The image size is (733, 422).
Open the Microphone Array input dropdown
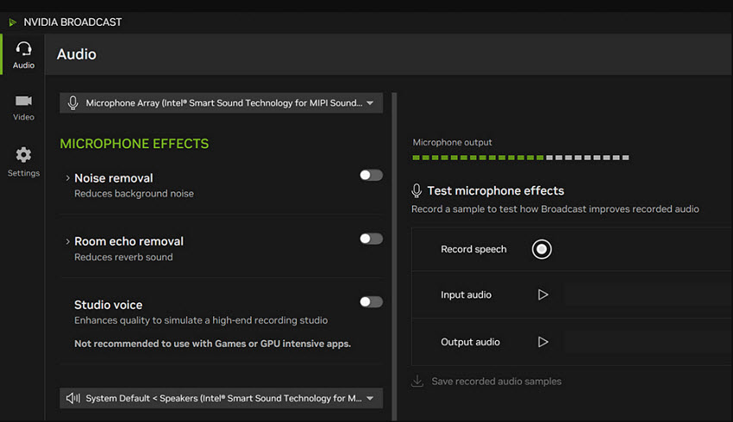pos(221,102)
